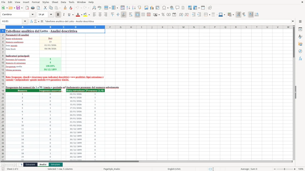Click the Insert Comment icon
The height and width of the screenshot is (171, 305).
point(178,8)
